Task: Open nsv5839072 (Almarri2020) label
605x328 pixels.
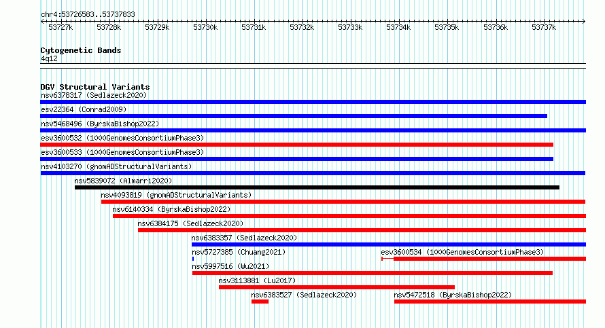Action: pyautogui.click(x=123, y=181)
